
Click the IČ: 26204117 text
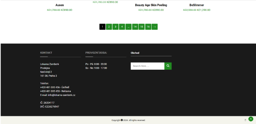[47, 103]
